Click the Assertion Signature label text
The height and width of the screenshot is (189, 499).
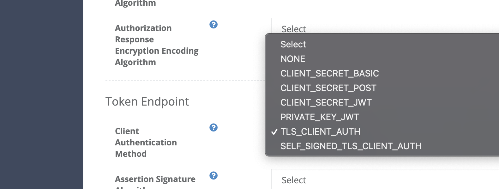pyautogui.click(x=155, y=179)
